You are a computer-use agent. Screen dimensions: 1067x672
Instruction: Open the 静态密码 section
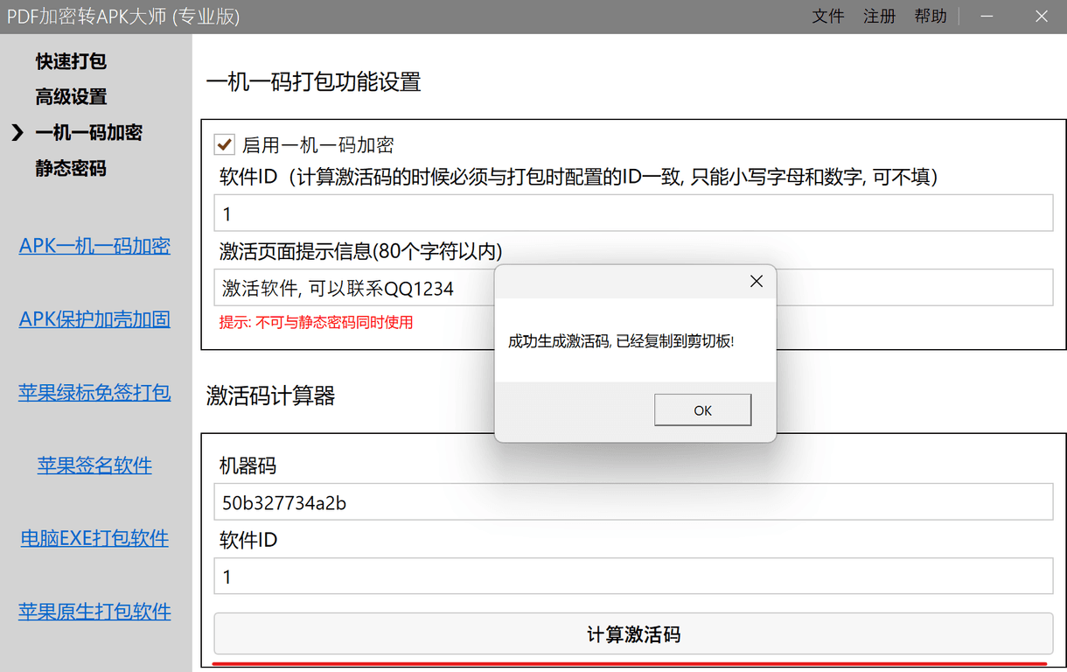70,168
